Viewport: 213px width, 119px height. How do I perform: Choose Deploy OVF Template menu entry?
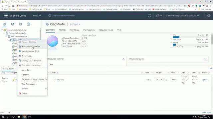tap(32, 60)
